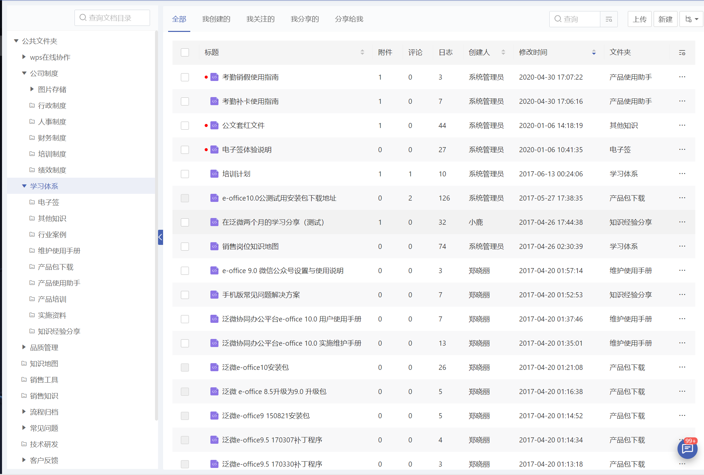This screenshot has height=475, width=704.
Task: Open the chat messages bubble with 99+ badge
Action: [x=687, y=448]
